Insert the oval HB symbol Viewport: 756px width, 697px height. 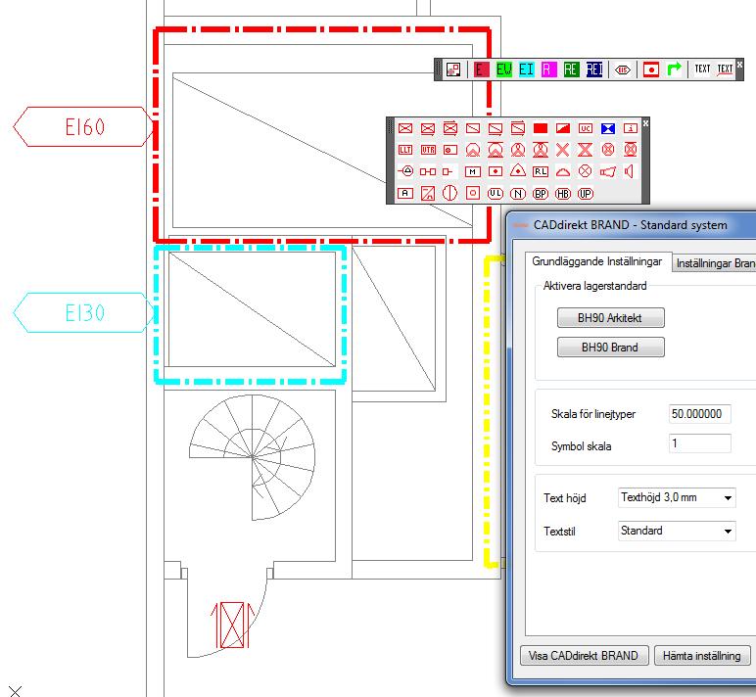(x=563, y=194)
